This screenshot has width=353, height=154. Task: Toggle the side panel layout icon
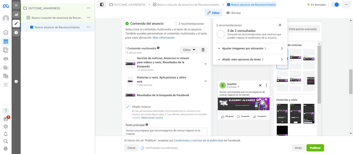tap(102, 5)
